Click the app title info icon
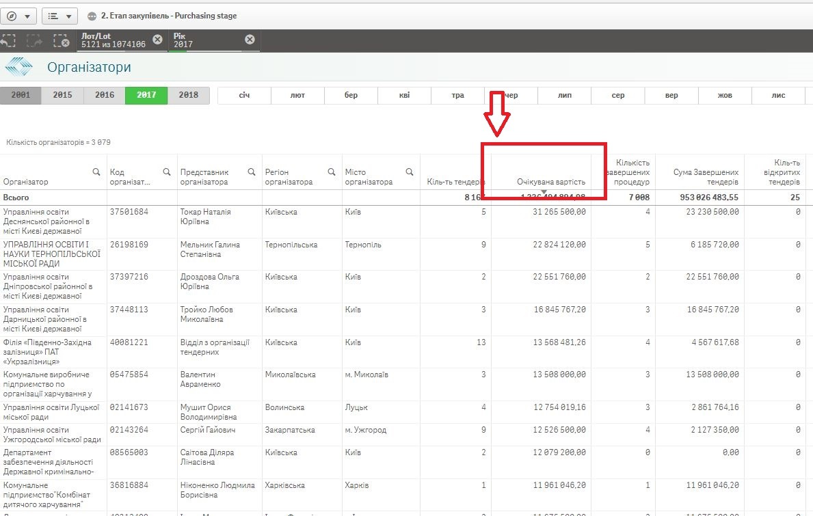This screenshot has width=813, height=516. (x=93, y=16)
